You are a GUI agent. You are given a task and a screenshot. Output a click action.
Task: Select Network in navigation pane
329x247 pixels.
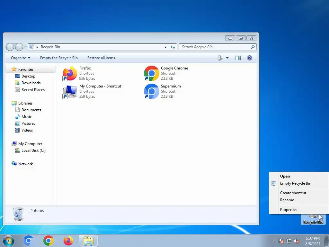point(25,164)
